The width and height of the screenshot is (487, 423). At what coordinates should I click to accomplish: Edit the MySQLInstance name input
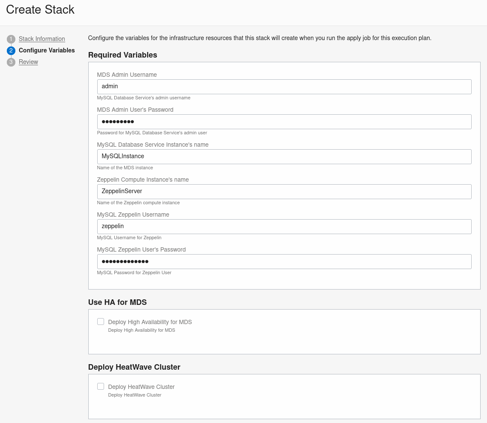click(x=284, y=156)
